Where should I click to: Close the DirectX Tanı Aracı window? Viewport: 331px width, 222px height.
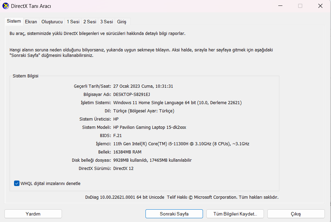(320, 6)
